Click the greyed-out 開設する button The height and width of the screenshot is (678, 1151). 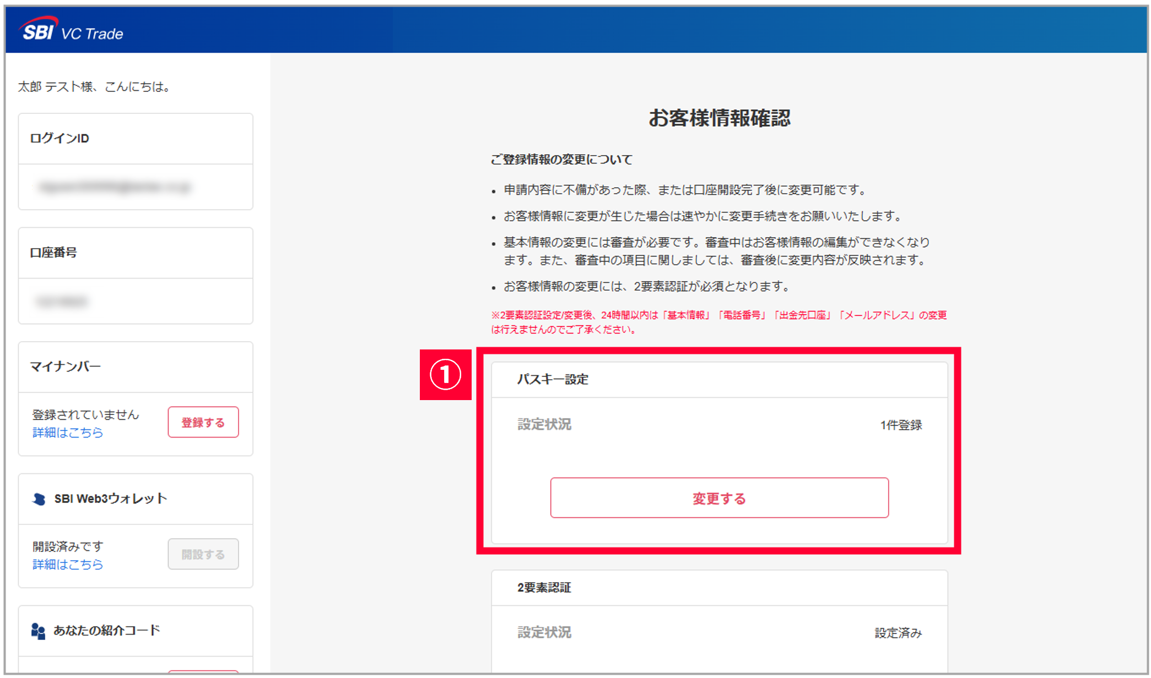click(203, 554)
